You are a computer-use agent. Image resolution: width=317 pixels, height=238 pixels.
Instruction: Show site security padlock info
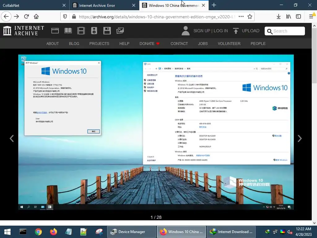(x=74, y=17)
